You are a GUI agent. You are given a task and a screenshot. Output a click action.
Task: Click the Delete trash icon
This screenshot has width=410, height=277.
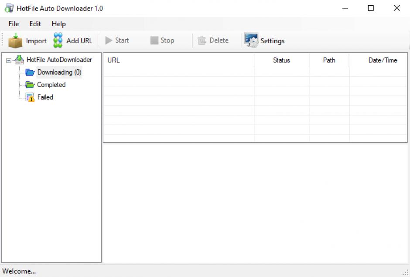point(202,41)
